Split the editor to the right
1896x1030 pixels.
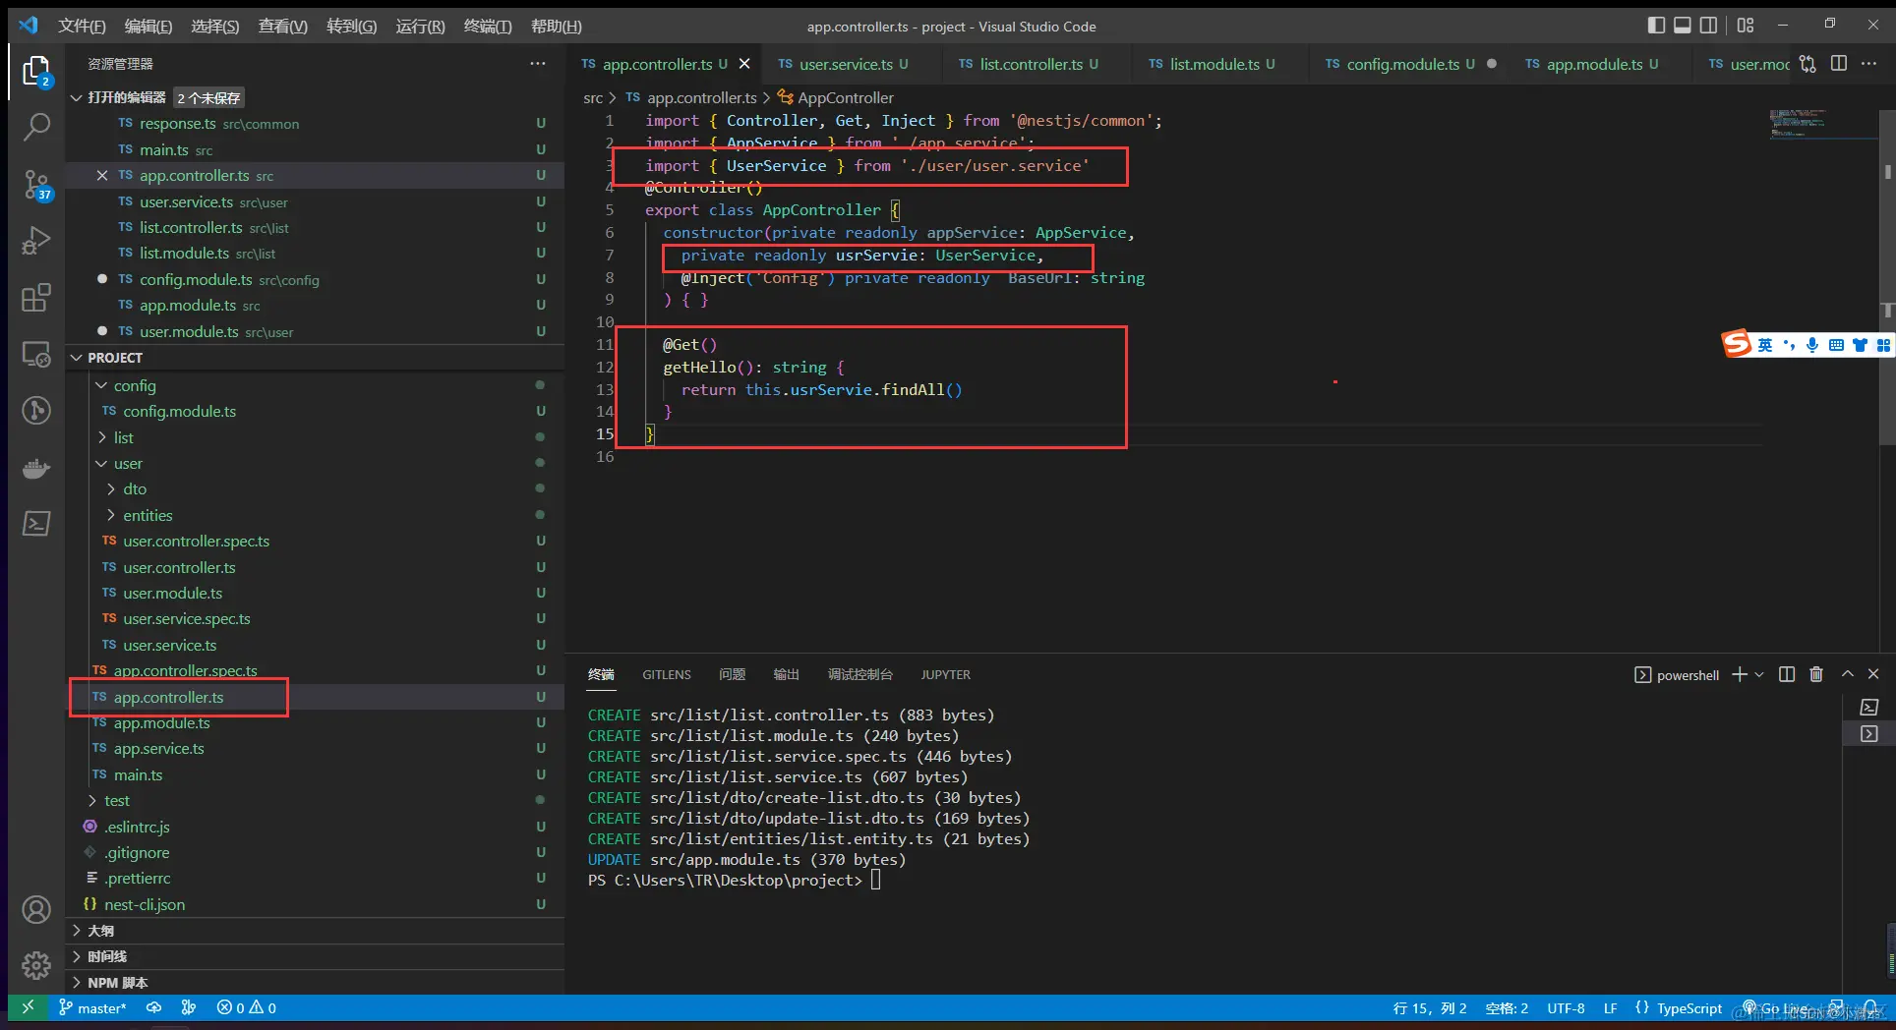coord(1838,64)
